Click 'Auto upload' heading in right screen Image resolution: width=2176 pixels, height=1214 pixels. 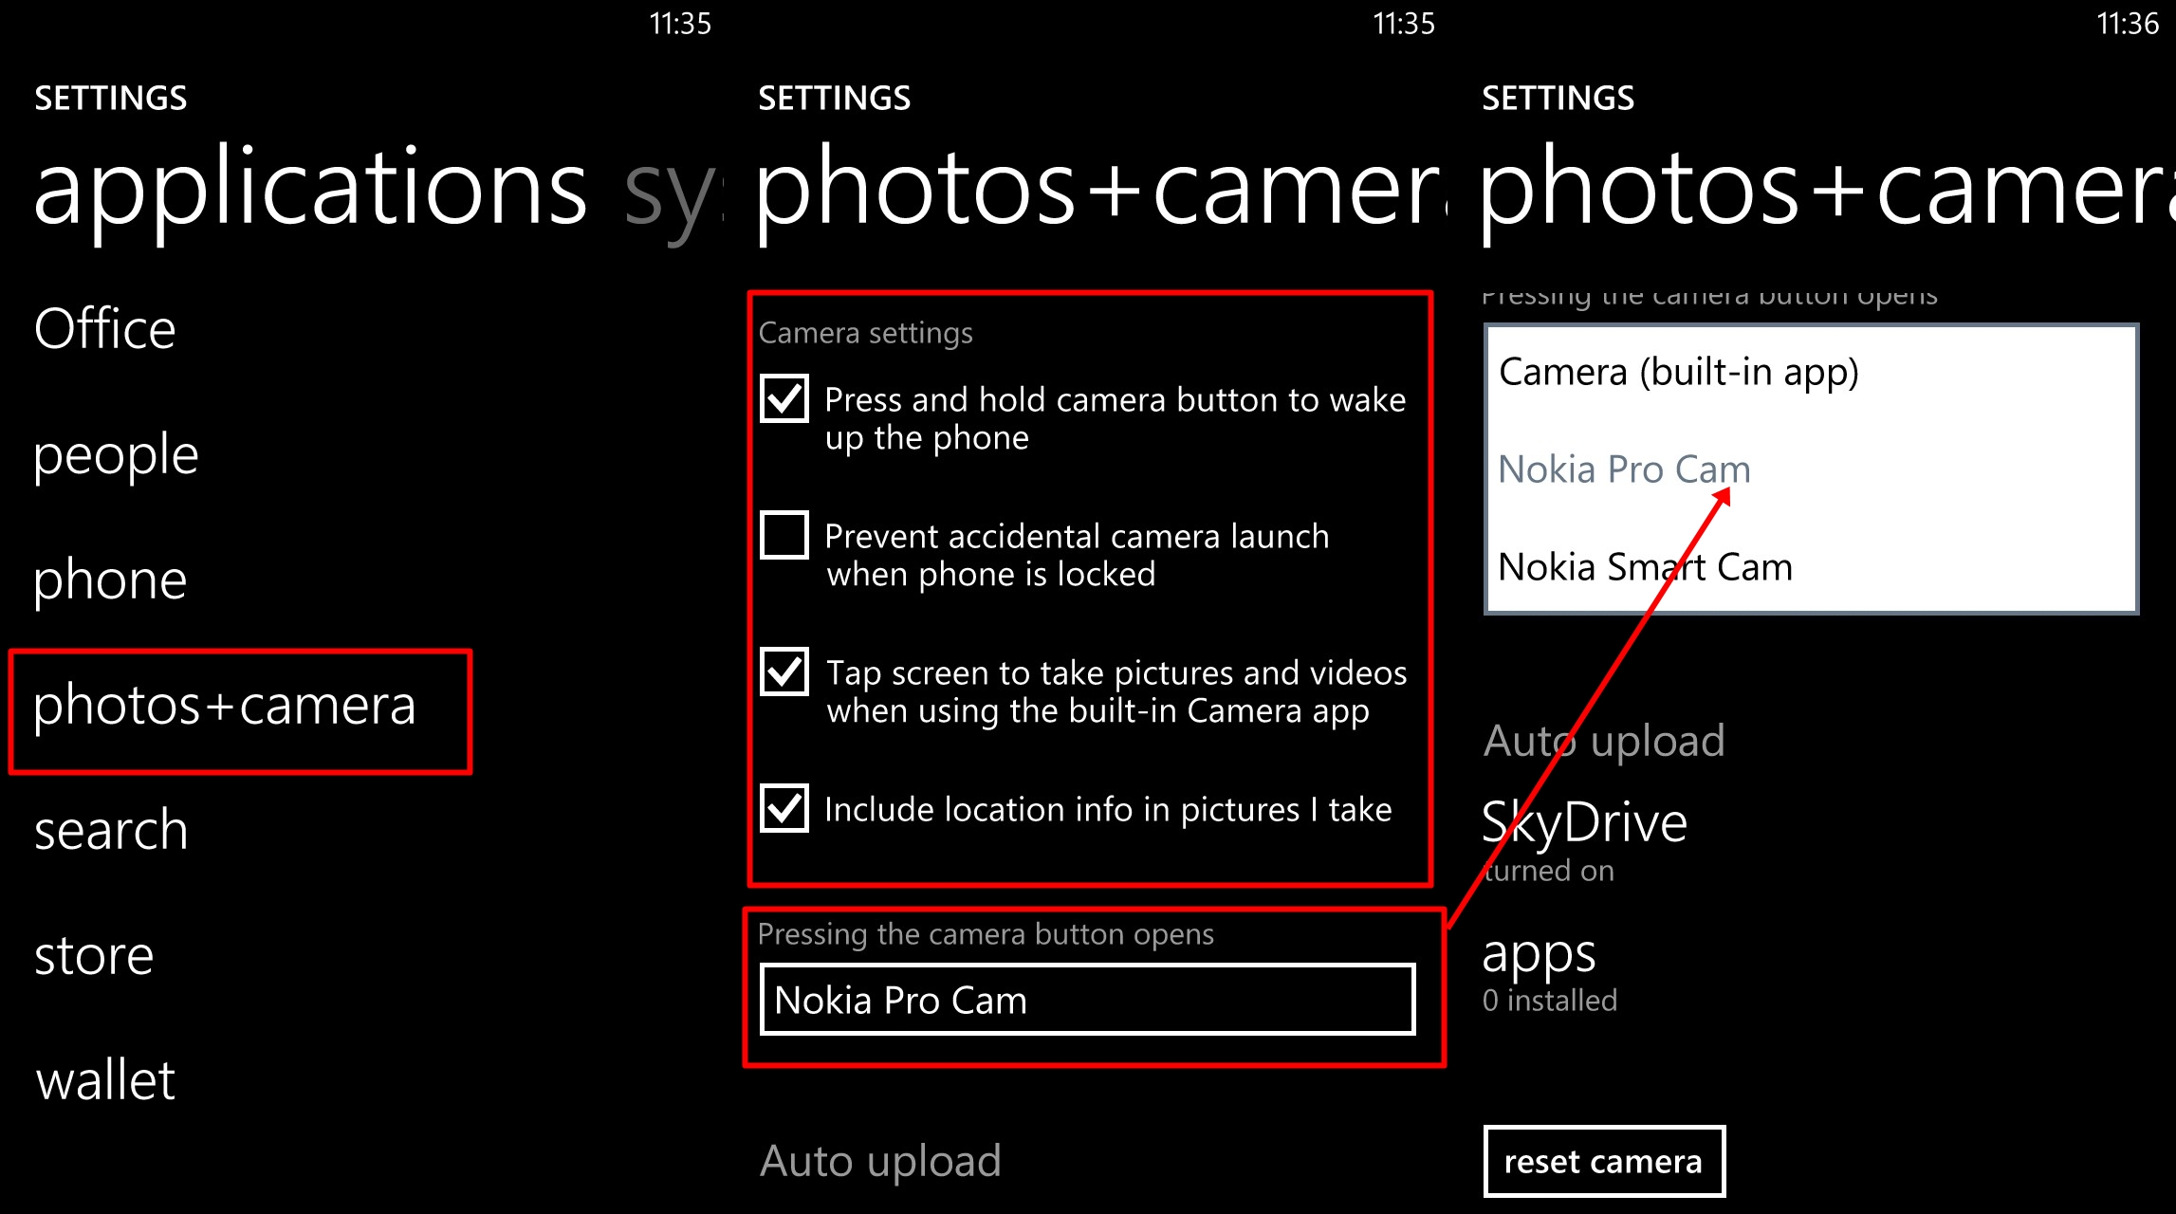click(x=1604, y=741)
